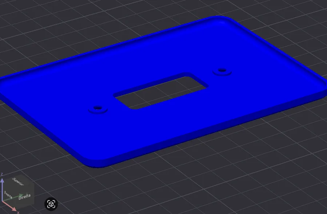Select the "Direita" face of the view cube

(x=25, y=197)
